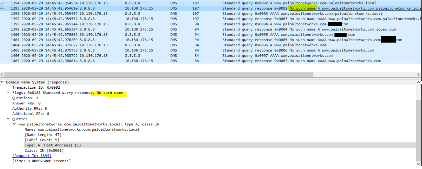Select packet 1397 response 0x0003 row

click(x=211, y=19)
